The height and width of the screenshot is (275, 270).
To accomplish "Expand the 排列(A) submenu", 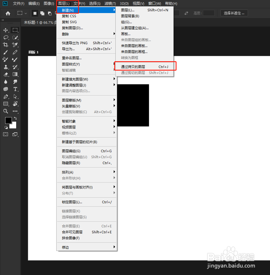I will pos(86,172).
